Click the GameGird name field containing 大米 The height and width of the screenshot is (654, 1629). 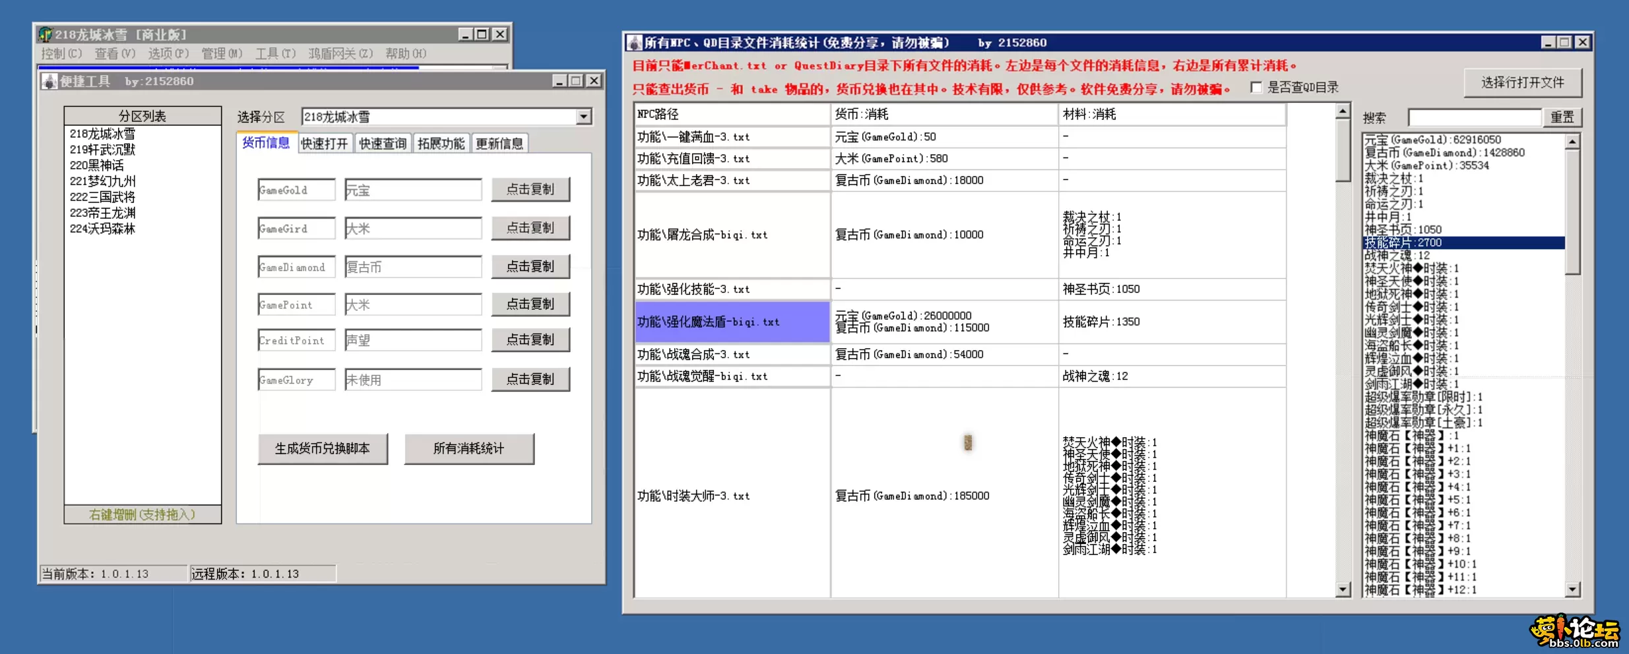click(x=413, y=229)
